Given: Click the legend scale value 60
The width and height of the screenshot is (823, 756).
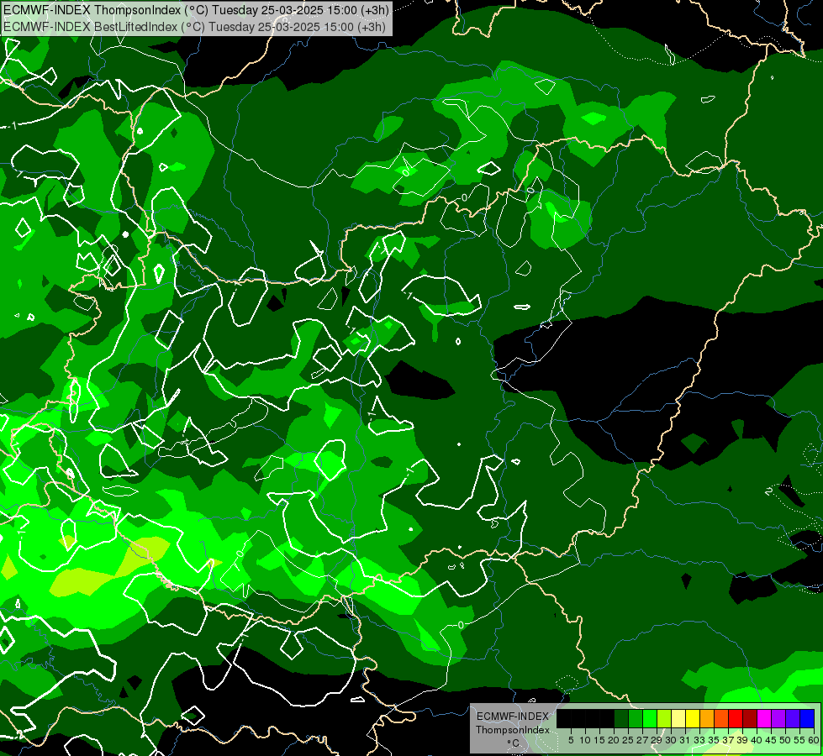Looking at the screenshot, I should pyautogui.click(x=814, y=740).
